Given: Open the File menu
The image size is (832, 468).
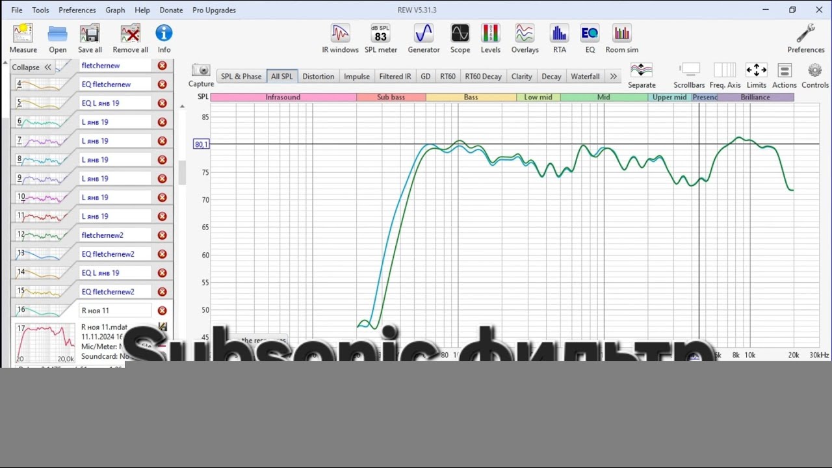Looking at the screenshot, I should [17, 10].
